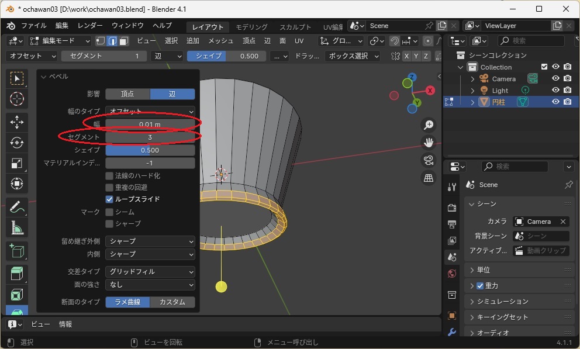Click the viewport zoom magnifier icon
580x349 pixels.
(429, 125)
